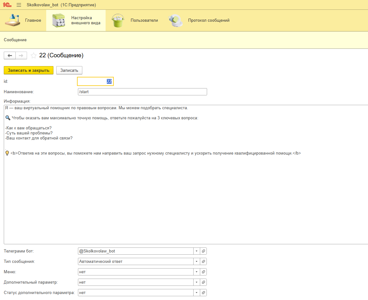The width and height of the screenshot is (368, 300).
Task: Expand the Меню dropdown list
Action: (196, 272)
